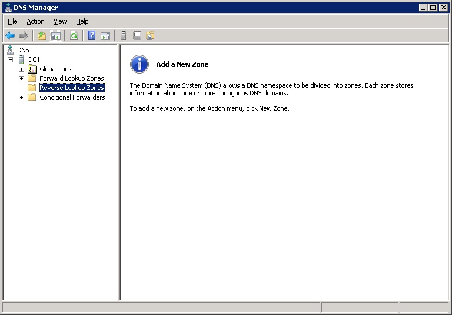Select Conditional Forwarders in the tree

72,97
